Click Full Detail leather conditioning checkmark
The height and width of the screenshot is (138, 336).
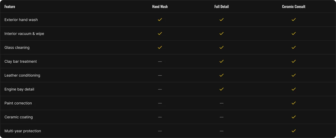pyautogui.click(x=221, y=75)
